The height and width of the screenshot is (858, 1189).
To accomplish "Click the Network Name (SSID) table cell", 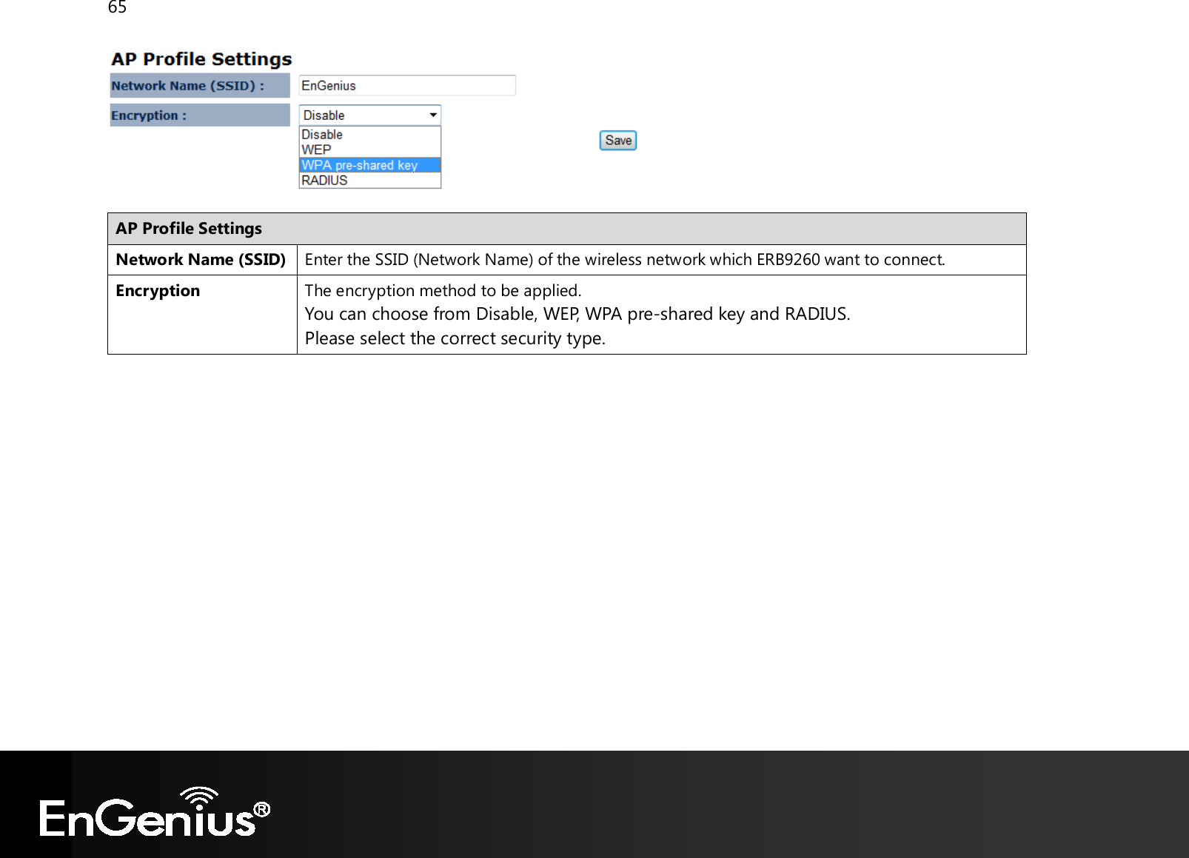I will click(202, 260).
